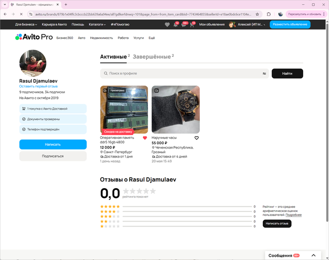Open Недвижимость in the navigation menu
This screenshot has height=260, width=329.
point(101,37)
